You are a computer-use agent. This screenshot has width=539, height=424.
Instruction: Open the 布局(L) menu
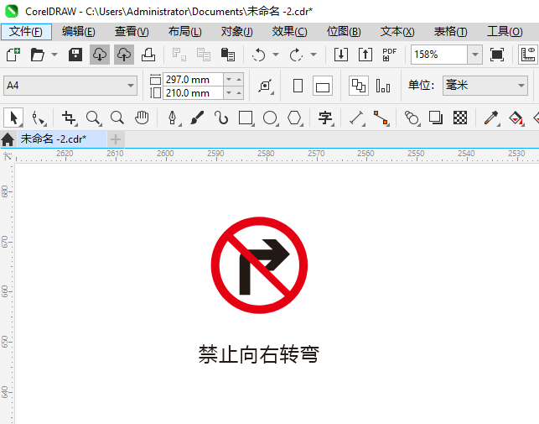click(185, 32)
